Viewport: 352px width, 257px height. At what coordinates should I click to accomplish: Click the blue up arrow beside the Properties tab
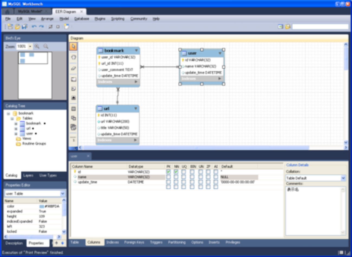point(56,243)
